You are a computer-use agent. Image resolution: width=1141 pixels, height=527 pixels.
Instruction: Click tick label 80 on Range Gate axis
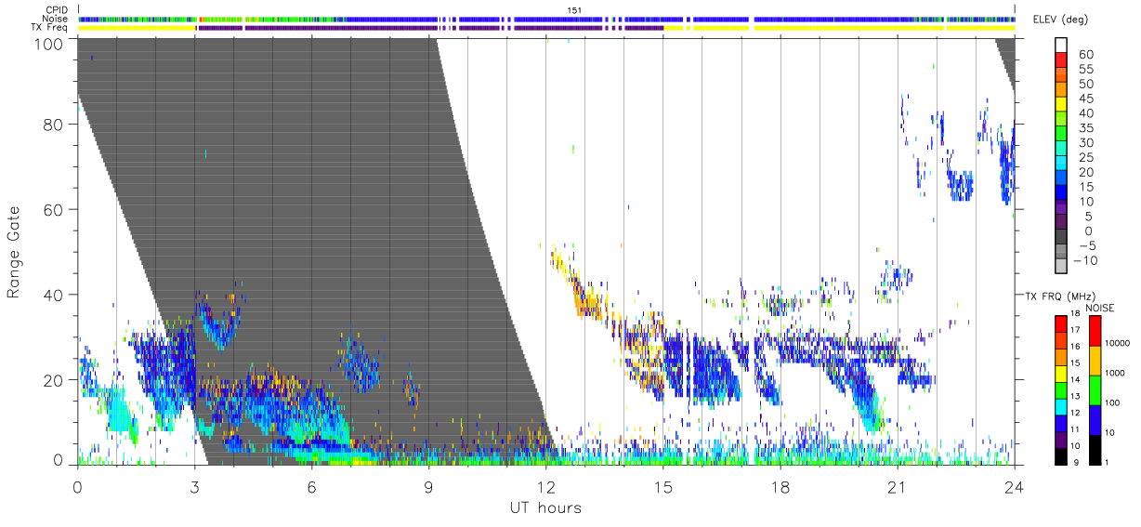tap(53, 125)
